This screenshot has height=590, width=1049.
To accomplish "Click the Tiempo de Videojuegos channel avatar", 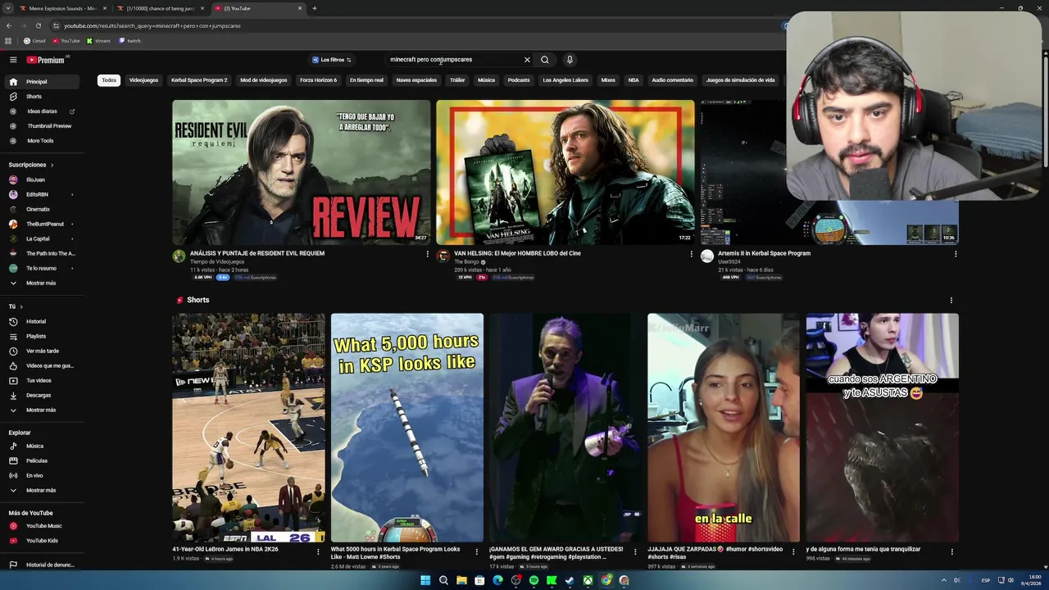I will (179, 256).
